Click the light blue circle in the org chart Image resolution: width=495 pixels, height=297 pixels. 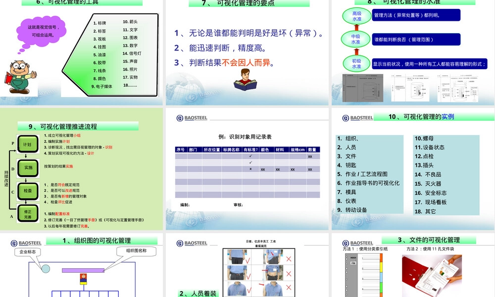(x=46, y=269)
